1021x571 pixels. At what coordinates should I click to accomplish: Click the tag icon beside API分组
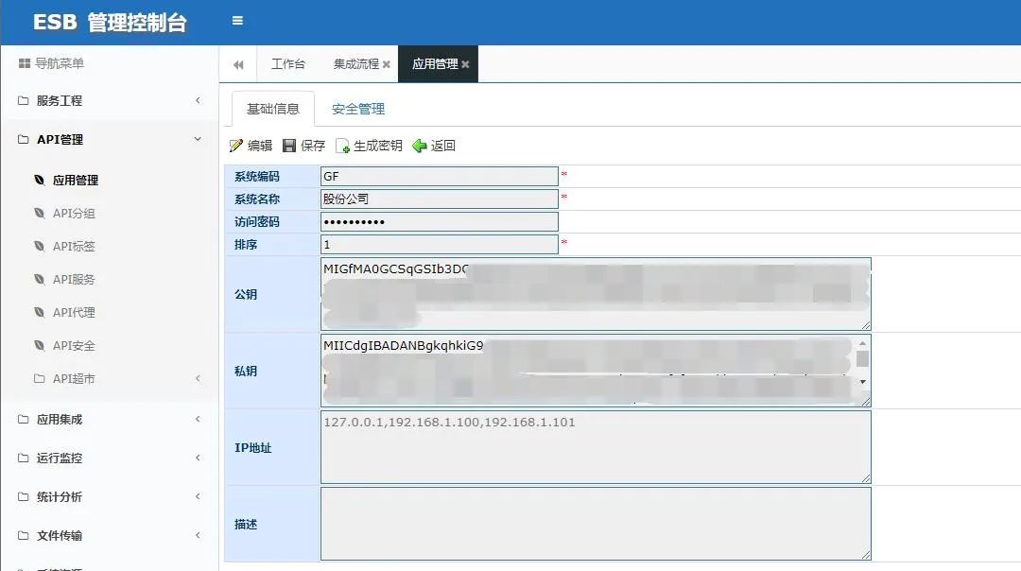pyautogui.click(x=40, y=213)
